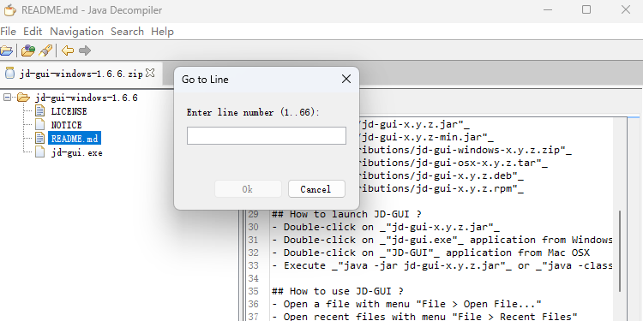
Task: Select the jd-gui-windows-1.6.6 root folder label
Action: (x=87, y=98)
